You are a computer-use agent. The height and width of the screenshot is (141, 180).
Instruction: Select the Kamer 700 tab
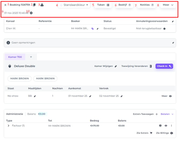[x=15, y=57]
